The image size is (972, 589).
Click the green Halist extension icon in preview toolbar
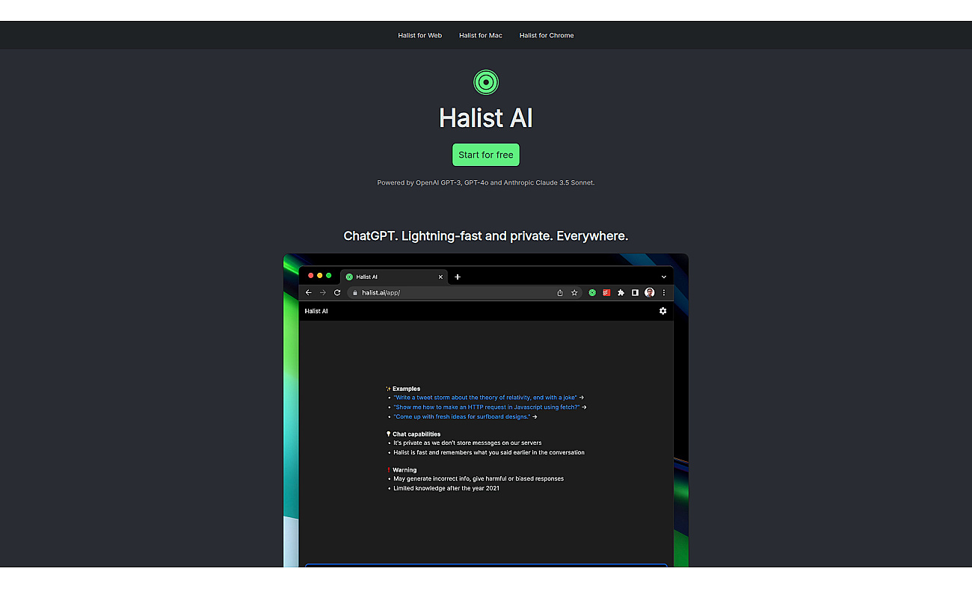point(592,292)
